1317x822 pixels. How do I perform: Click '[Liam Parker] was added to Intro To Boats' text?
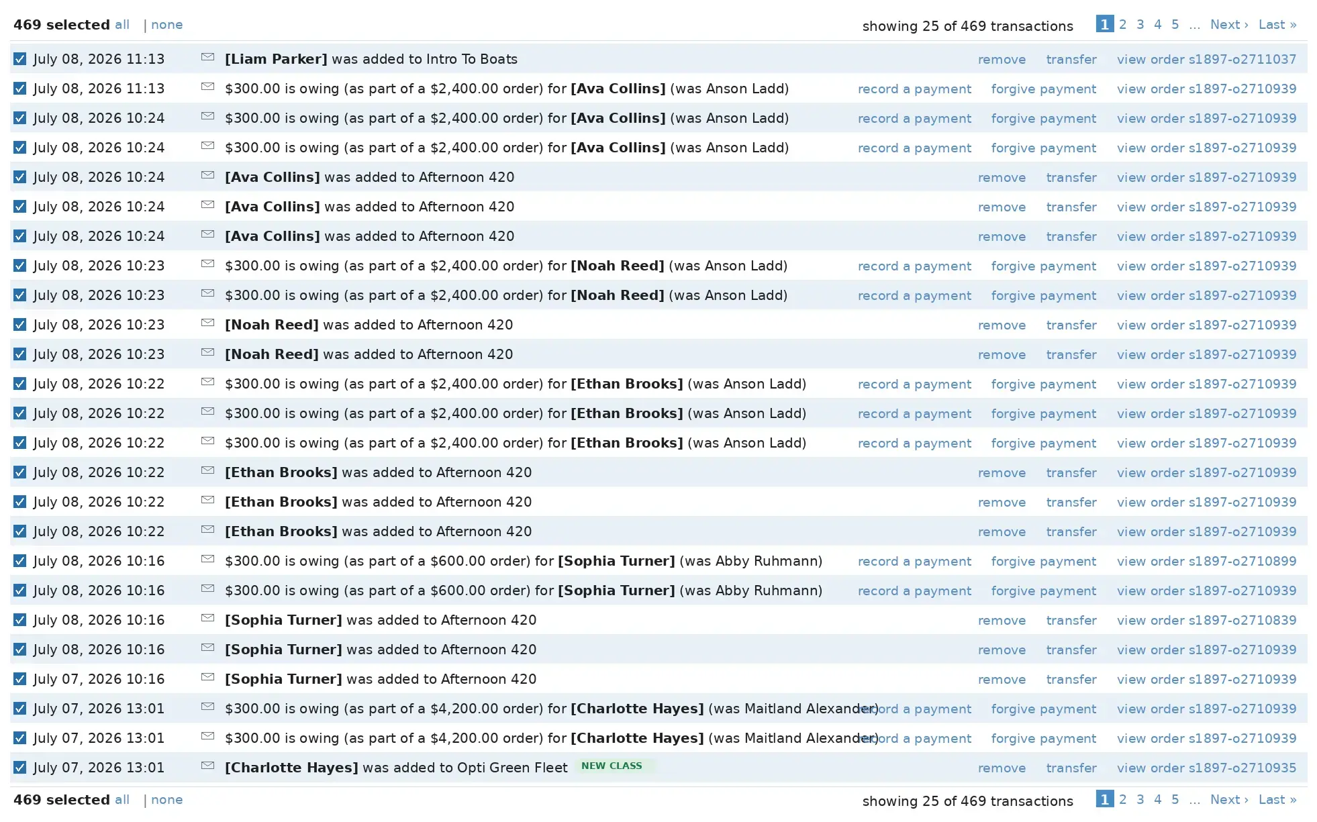pyautogui.click(x=371, y=59)
